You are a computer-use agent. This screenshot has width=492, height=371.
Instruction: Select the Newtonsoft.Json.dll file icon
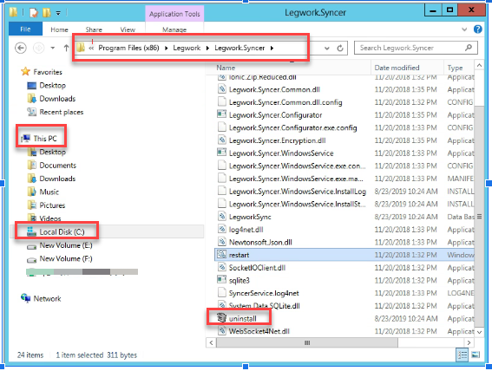click(x=221, y=241)
